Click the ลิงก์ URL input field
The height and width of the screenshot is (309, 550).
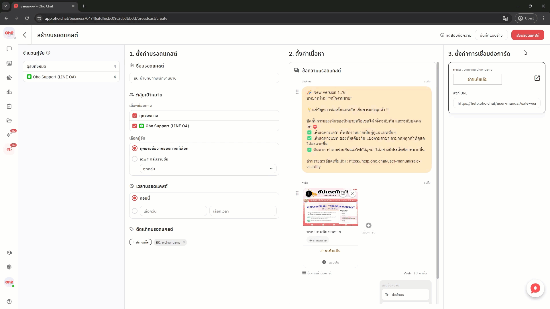coord(497,103)
